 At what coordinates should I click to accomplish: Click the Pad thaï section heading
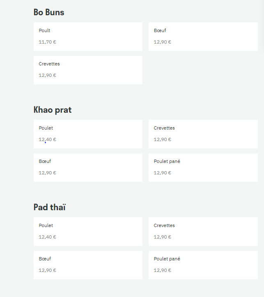click(50, 207)
